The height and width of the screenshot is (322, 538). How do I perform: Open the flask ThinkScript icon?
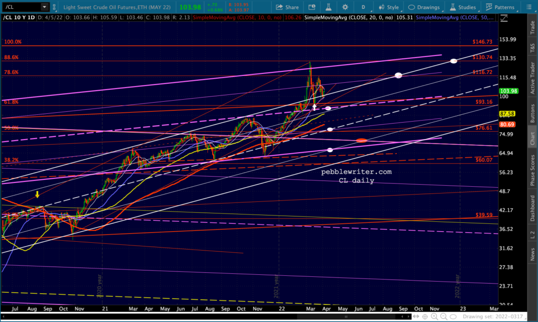328,7
